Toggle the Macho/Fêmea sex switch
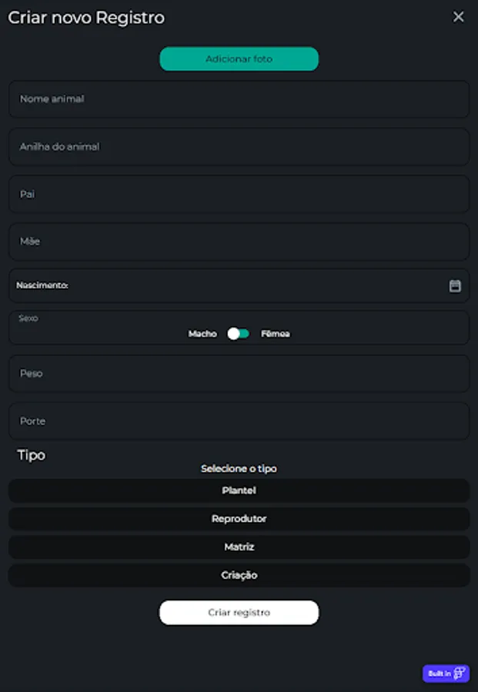The height and width of the screenshot is (692, 478). point(239,334)
